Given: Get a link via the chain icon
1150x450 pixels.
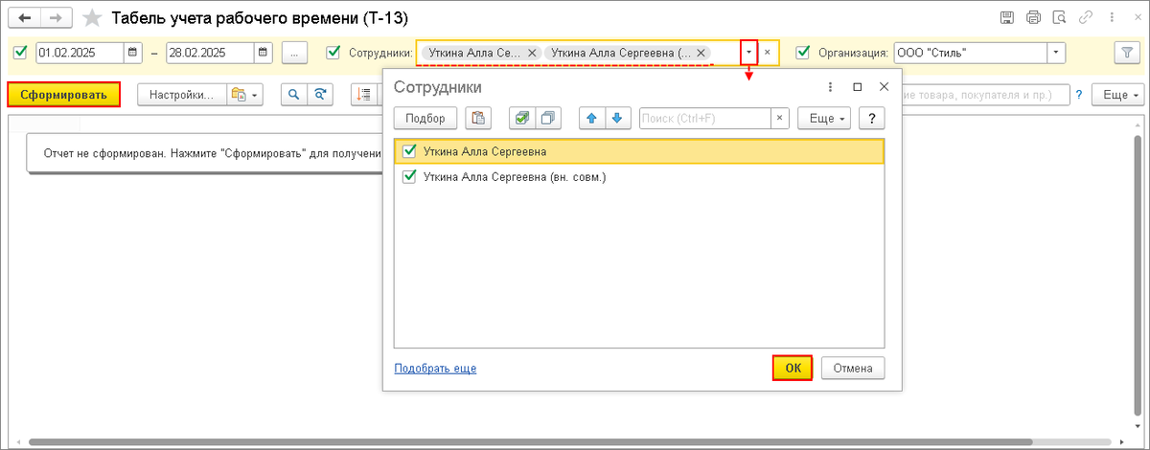Looking at the screenshot, I should tap(1086, 17).
